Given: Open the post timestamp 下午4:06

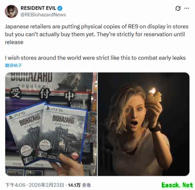Looking at the screenshot, I should [x=15, y=185].
